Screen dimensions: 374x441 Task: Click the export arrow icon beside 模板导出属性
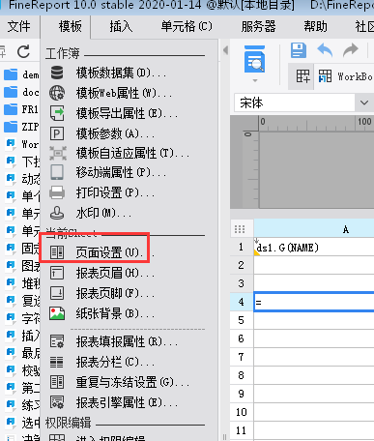click(x=57, y=113)
